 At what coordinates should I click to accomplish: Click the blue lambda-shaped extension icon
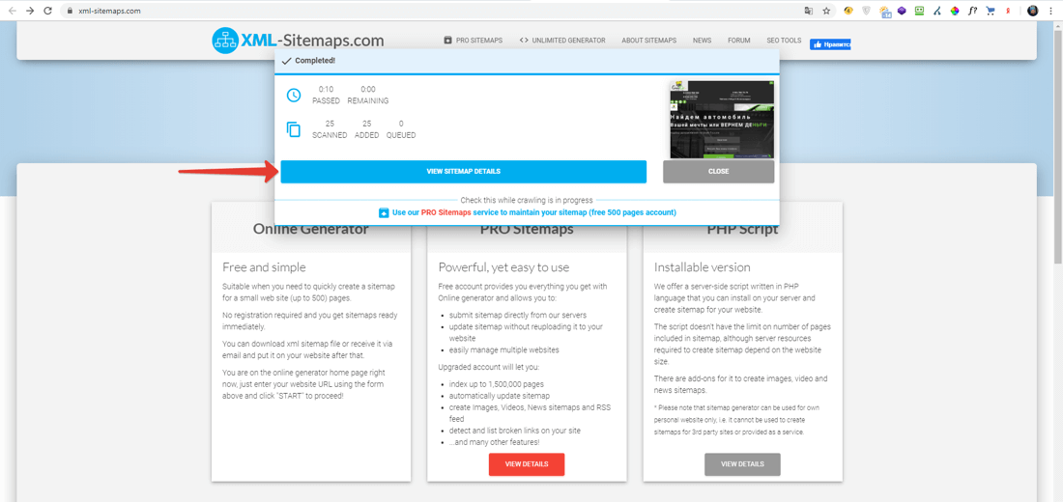pyautogui.click(x=937, y=11)
